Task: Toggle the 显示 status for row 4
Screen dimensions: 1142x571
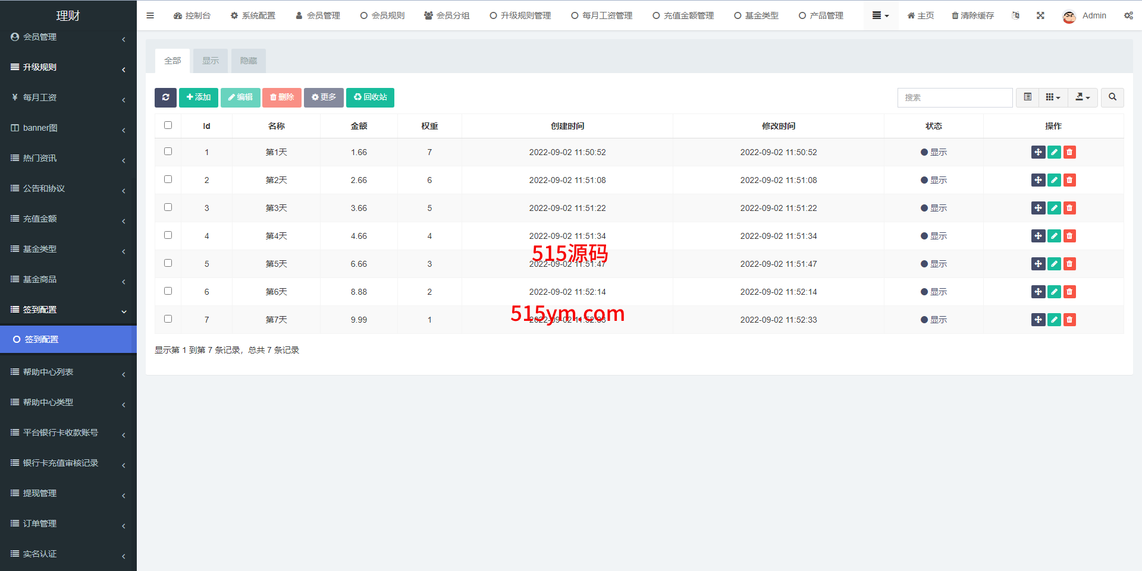Action: 933,236
